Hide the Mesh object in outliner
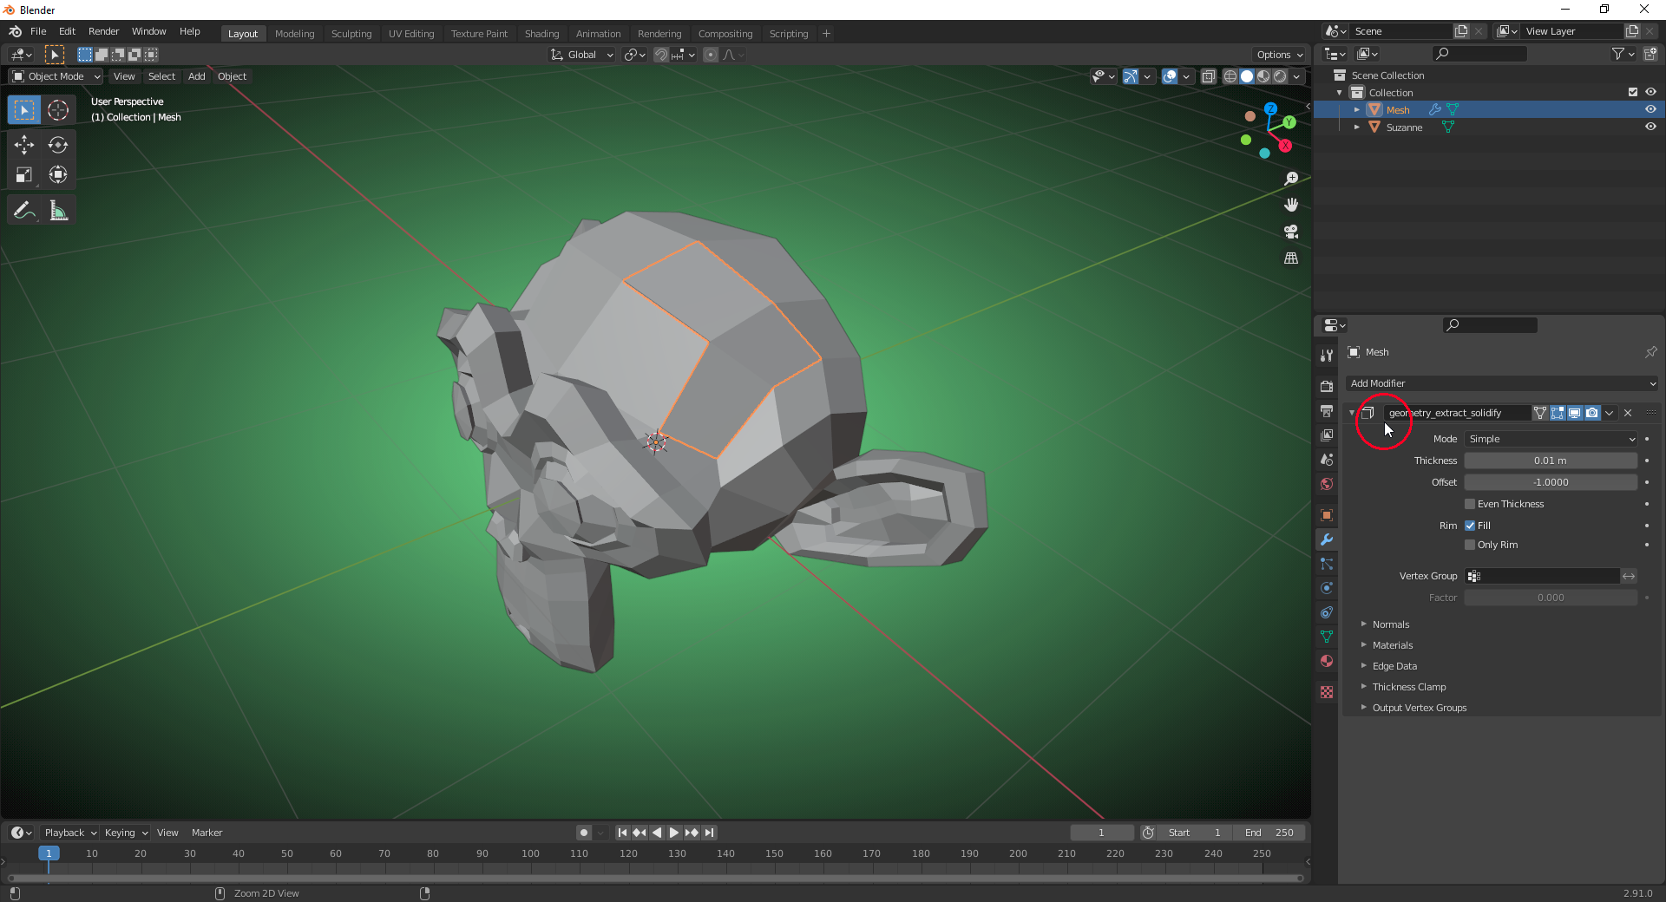This screenshot has width=1666, height=902. click(x=1650, y=109)
